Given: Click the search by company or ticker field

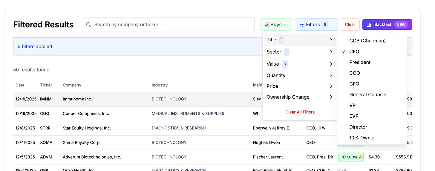Looking at the screenshot, I should pos(168,24).
